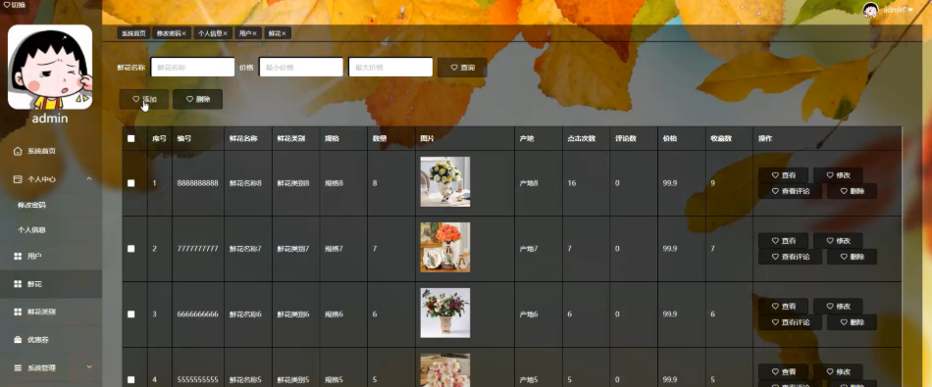932x387 pixels.
Task: Open 优惠券 via the briefcase icon
Action: pyautogui.click(x=18, y=340)
